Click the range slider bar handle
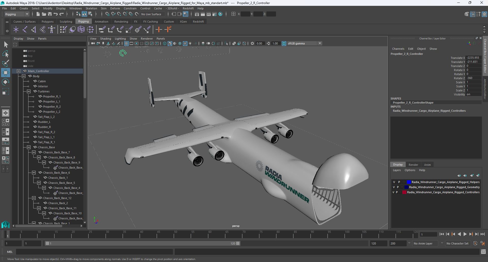The image size is (488, 262). click(x=142, y=243)
